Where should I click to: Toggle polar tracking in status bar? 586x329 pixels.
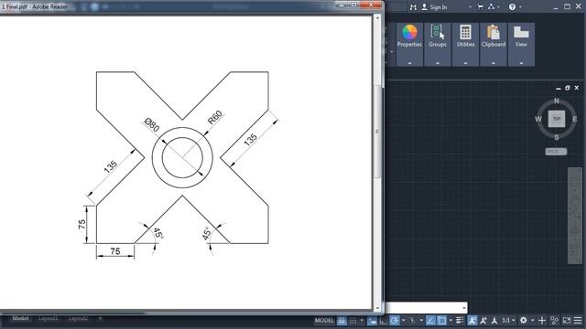click(395, 320)
